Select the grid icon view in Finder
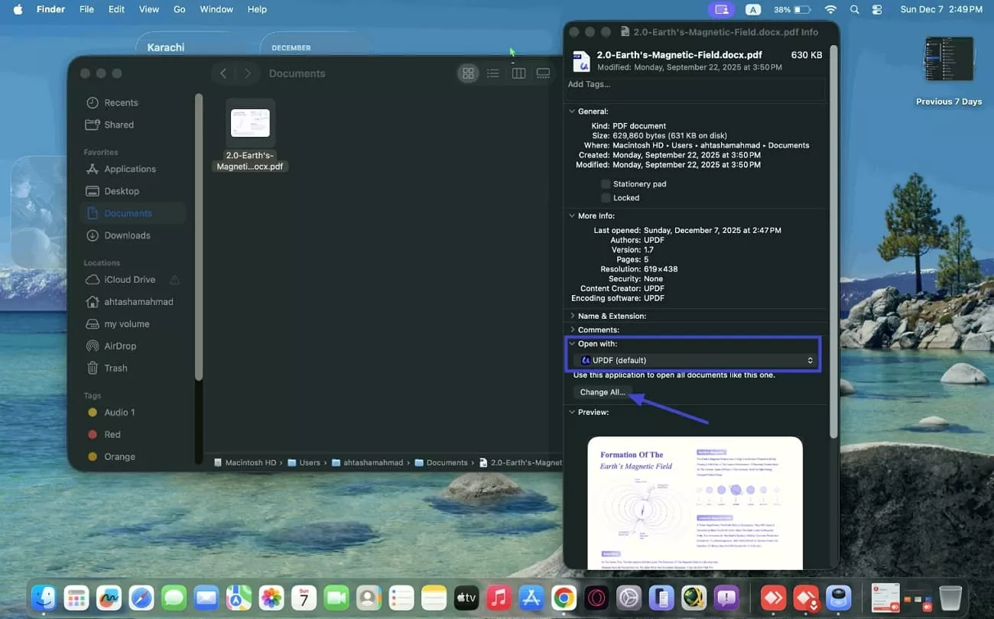Viewport: 994px width, 619px height. pos(468,73)
